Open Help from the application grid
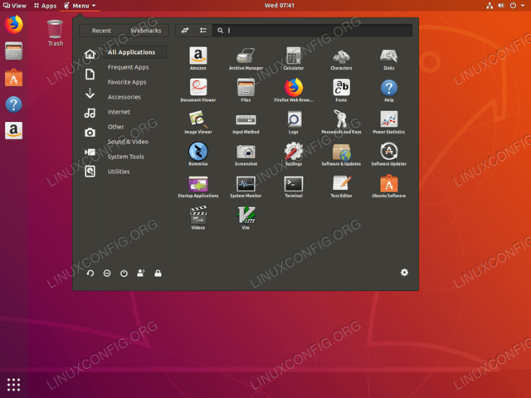Image resolution: width=531 pixels, height=398 pixels. click(x=389, y=90)
